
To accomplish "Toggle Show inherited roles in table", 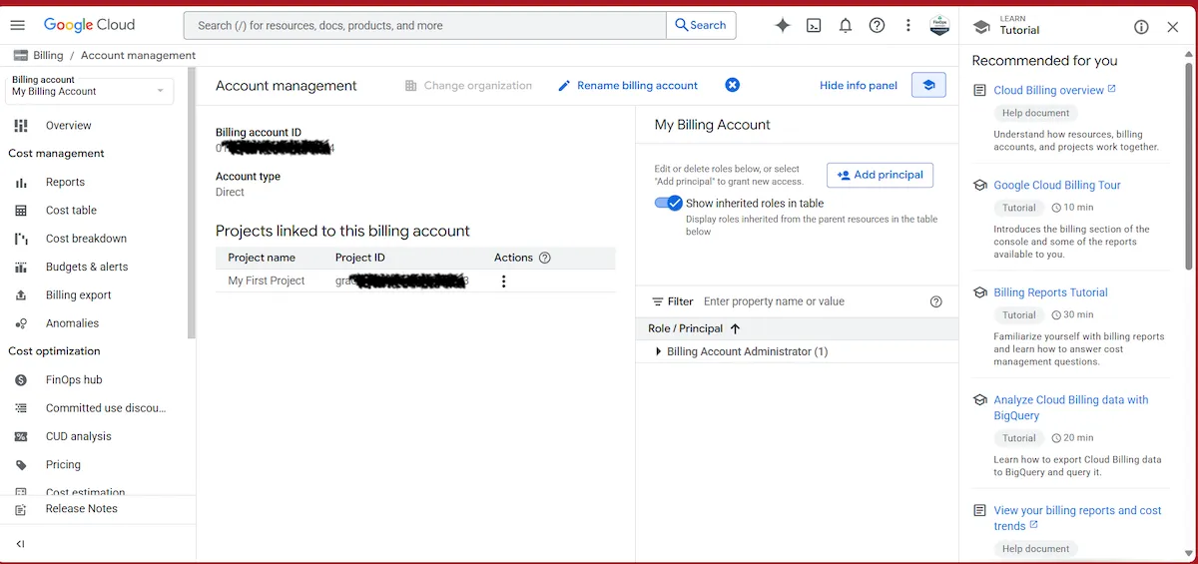I will pos(669,203).
